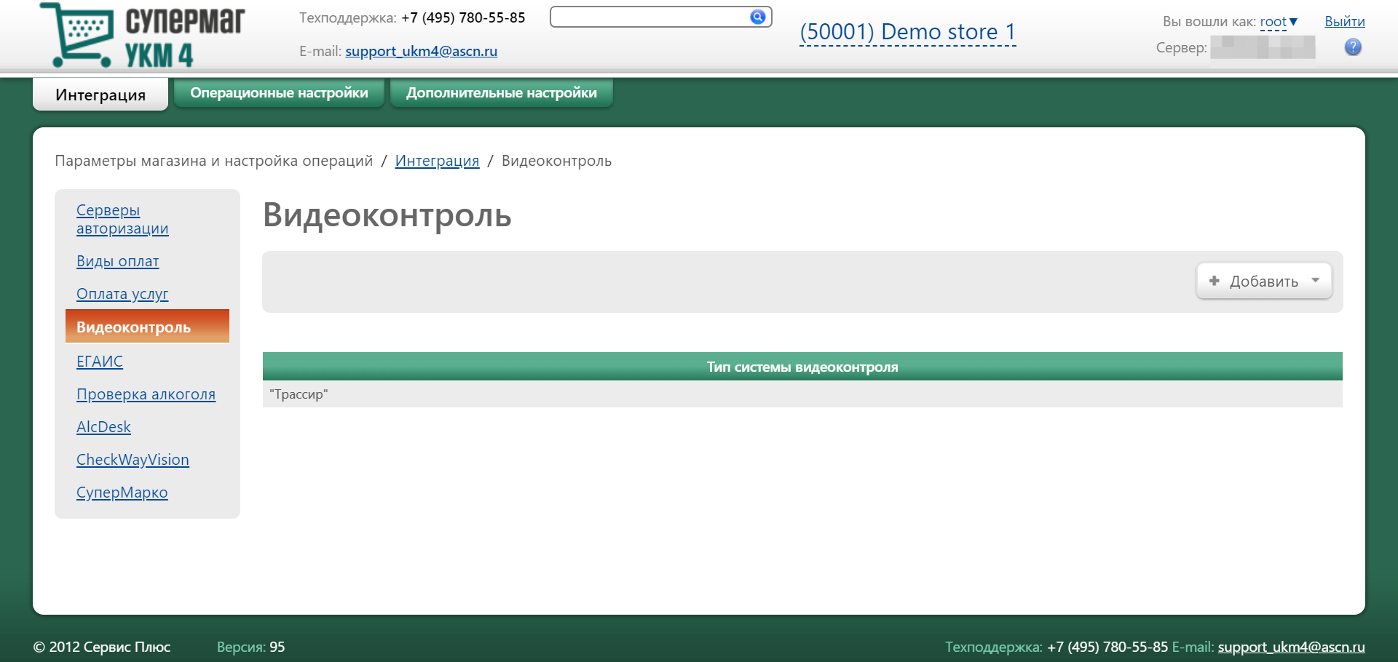The height and width of the screenshot is (662, 1398).
Task: Switch to the Интеграция tab
Action: pos(100,95)
